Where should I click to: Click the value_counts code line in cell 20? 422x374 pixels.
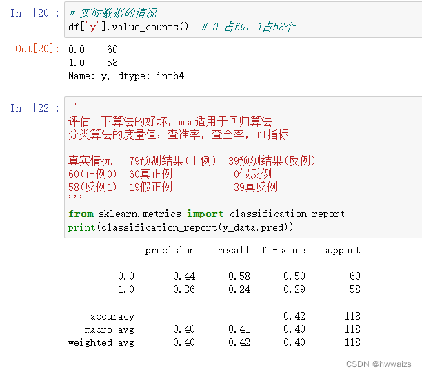(x=182, y=27)
